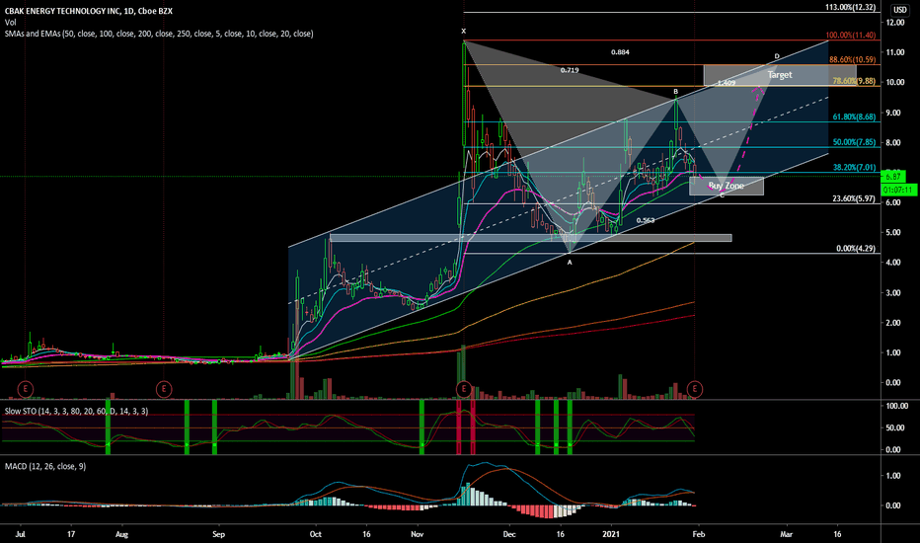Open the USD currency selector

(900, 10)
